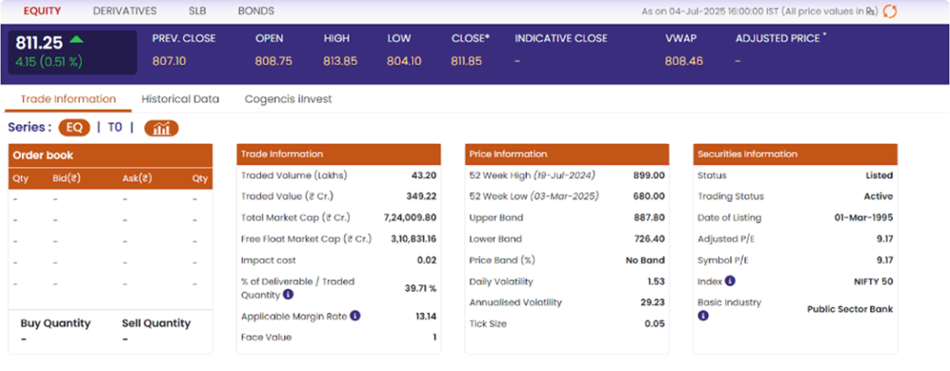Click info icon beside Applicable Margin Rate
The width and height of the screenshot is (950, 371).
(355, 316)
